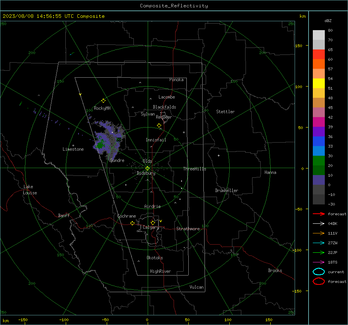Click the Stettler city label
This screenshot has width=348, height=325.
pyautogui.click(x=225, y=112)
